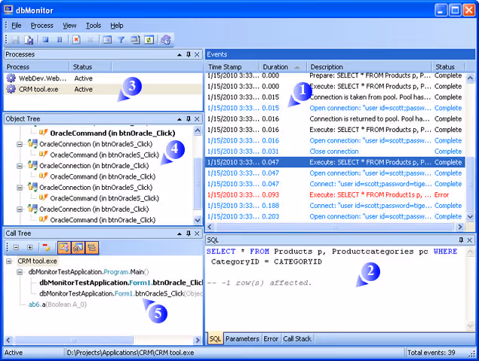Screen dimensions: 479x361
Task: Open the Process menu
Action: pos(41,26)
